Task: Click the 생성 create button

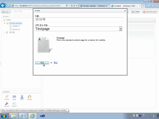Action: pyautogui.click(x=42, y=63)
